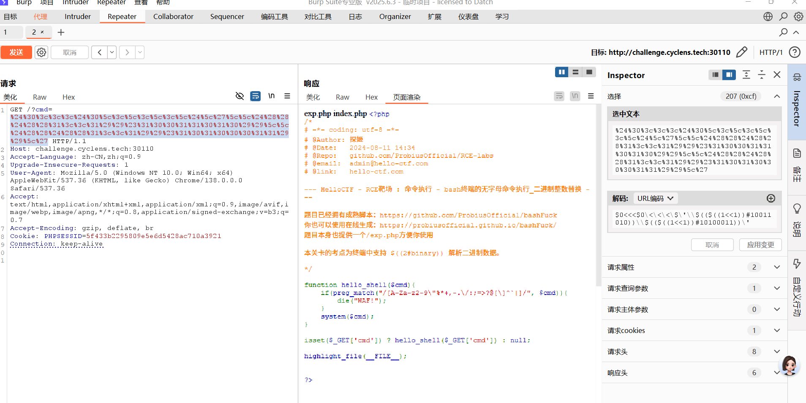Click the HTTP/1 protocol label
This screenshot has height=403, width=806.
click(x=771, y=52)
